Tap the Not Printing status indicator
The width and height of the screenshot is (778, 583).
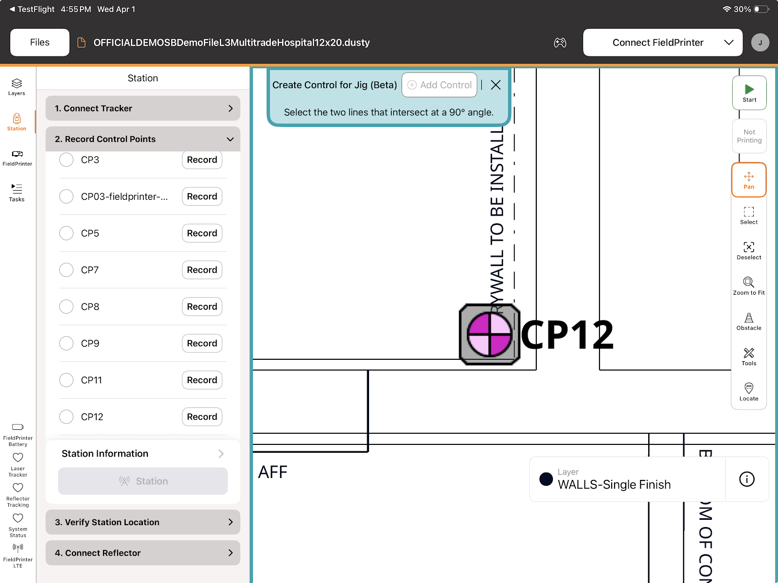point(749,136)
